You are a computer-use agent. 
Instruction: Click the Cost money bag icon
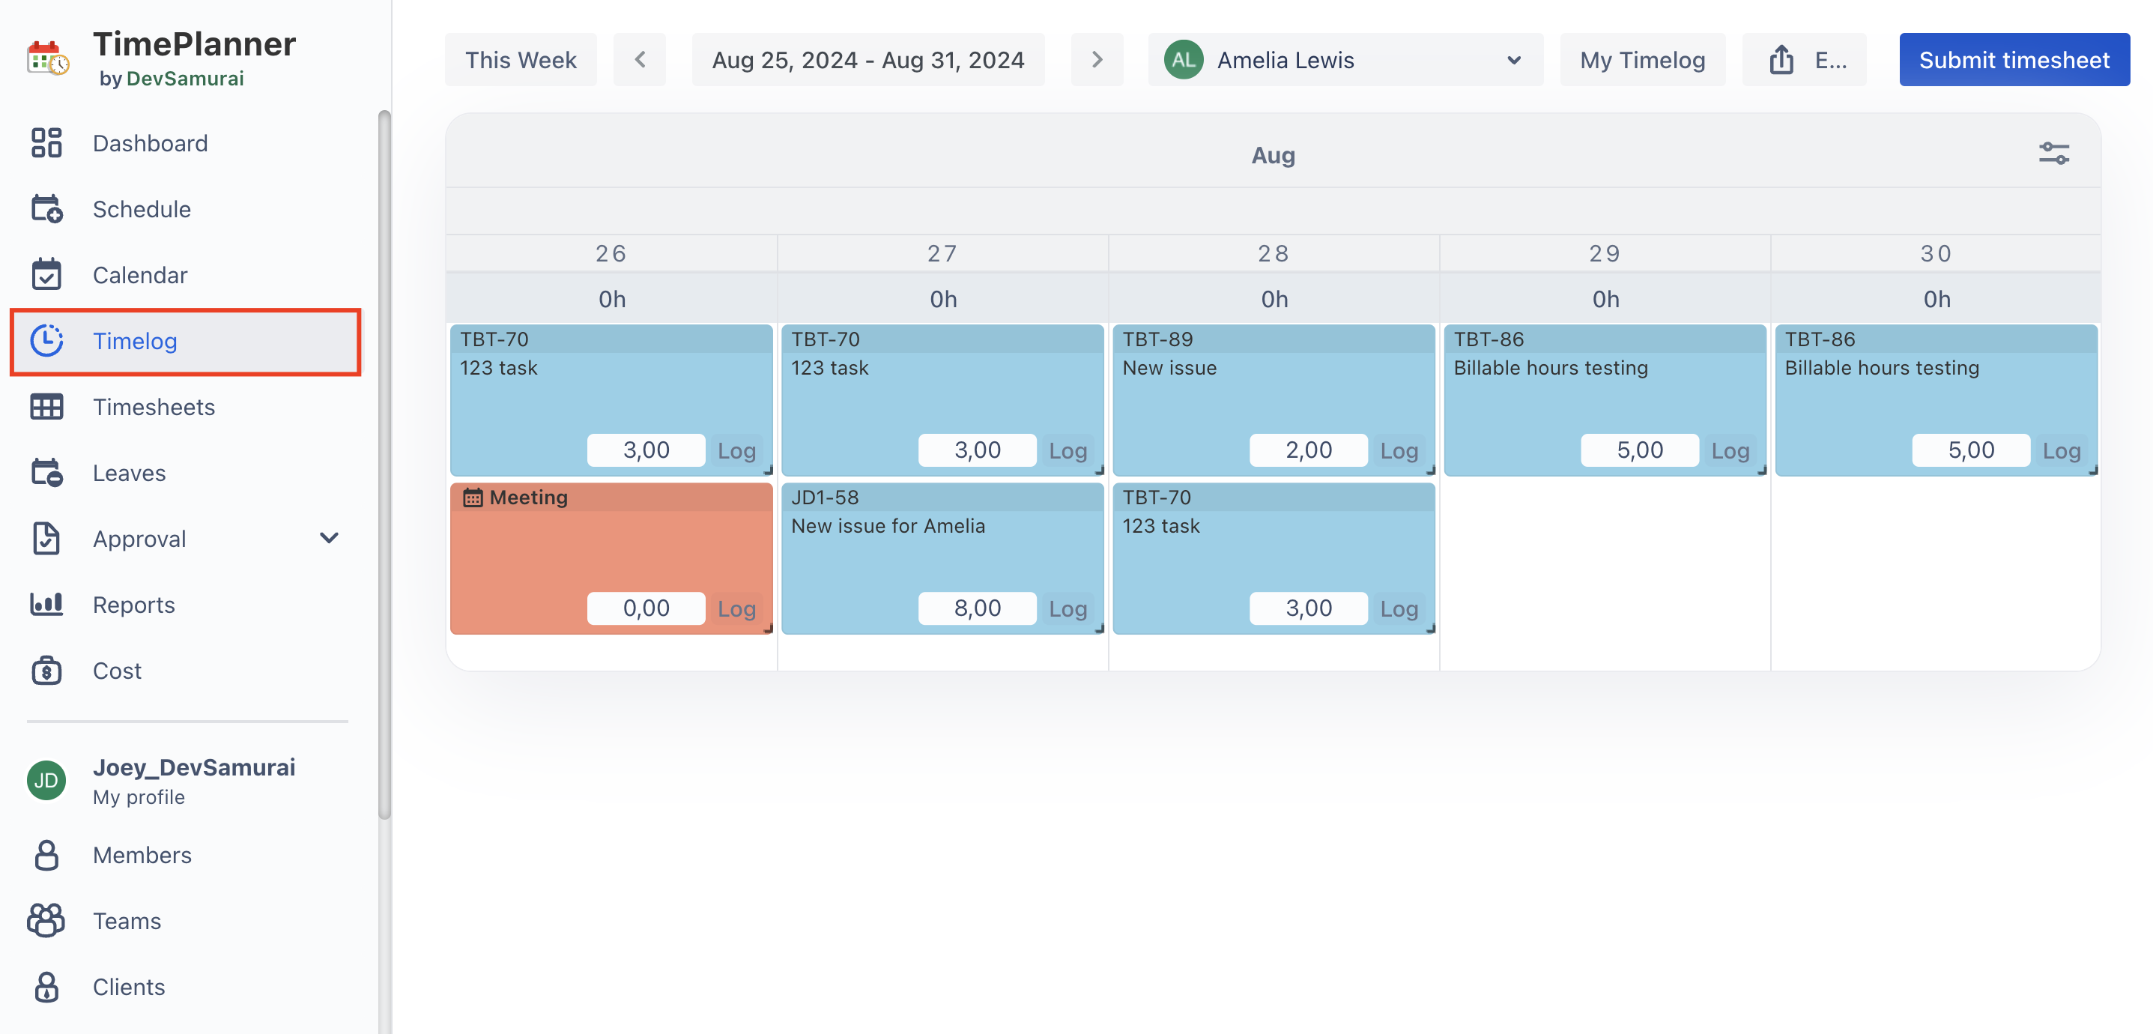46,671
